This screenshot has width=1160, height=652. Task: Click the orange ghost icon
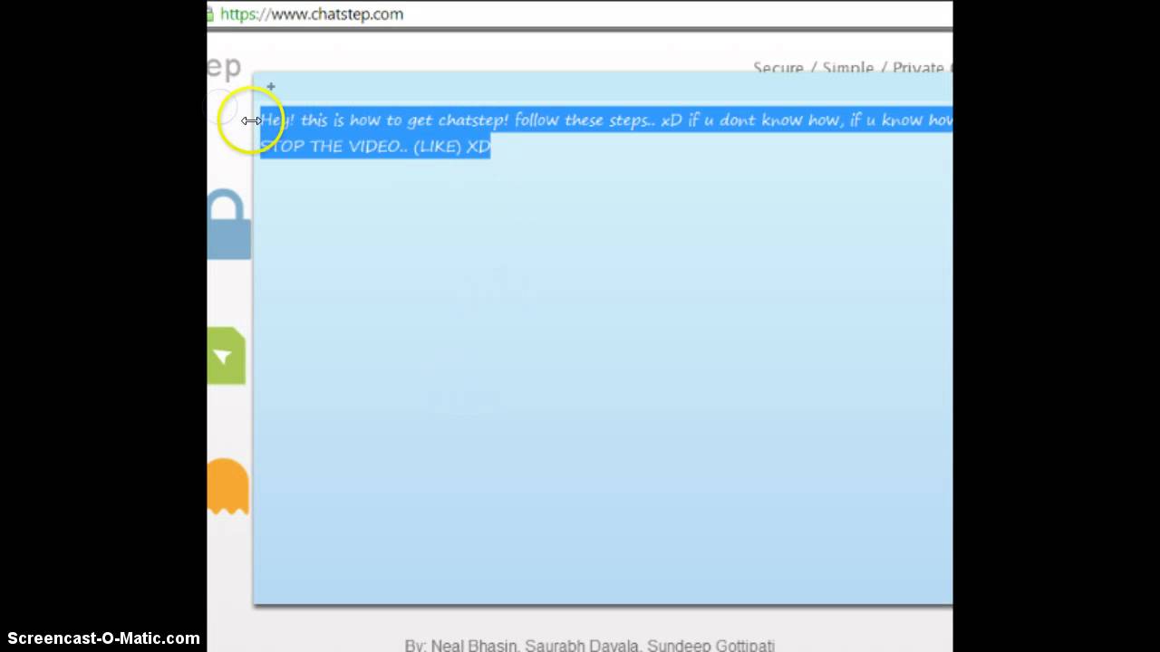click(227, 486)
